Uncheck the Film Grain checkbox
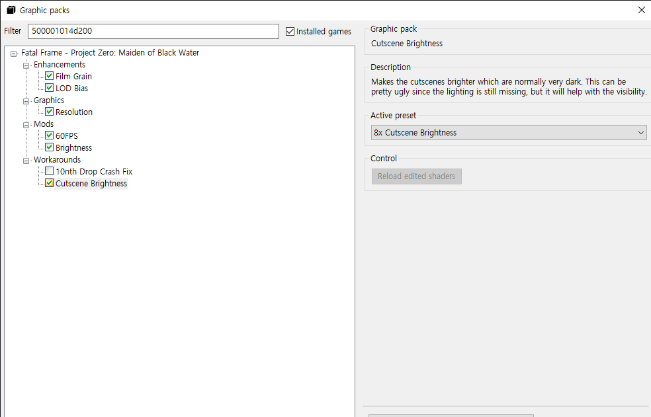 [x=50, y=76]
